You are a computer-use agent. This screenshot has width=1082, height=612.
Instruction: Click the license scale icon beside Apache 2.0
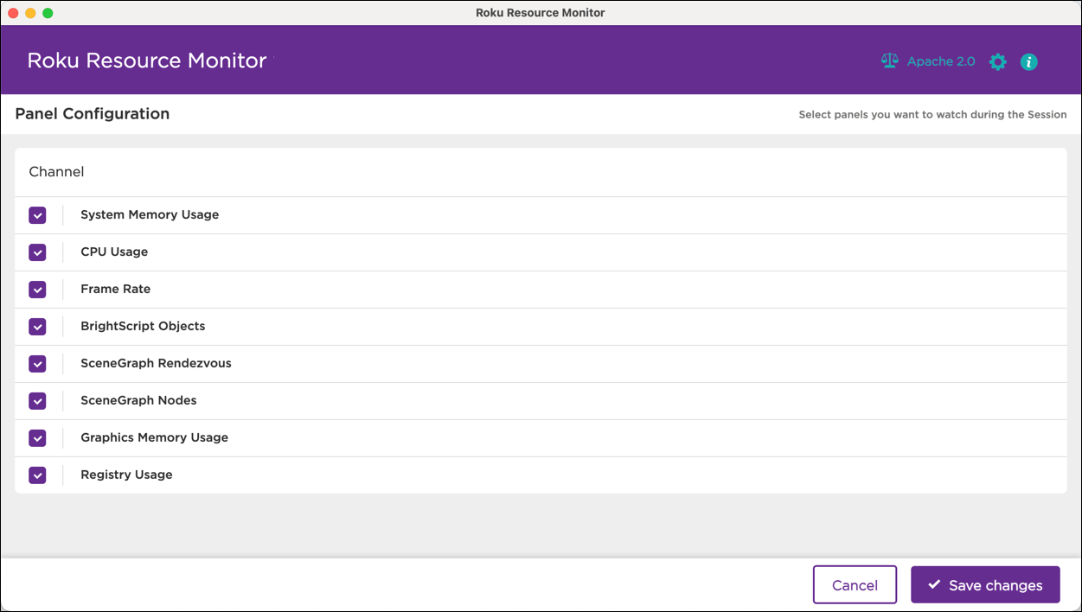[x=889, y=61]
